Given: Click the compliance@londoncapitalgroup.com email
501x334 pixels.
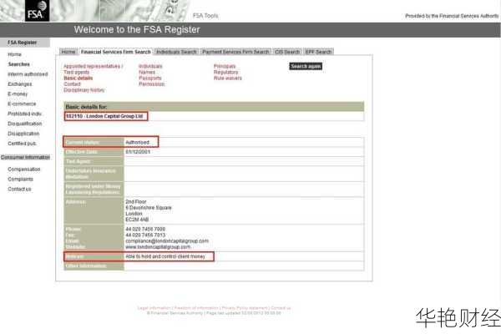Looking at the screenshot, I should pyautogui.click(x=167, y=241).
